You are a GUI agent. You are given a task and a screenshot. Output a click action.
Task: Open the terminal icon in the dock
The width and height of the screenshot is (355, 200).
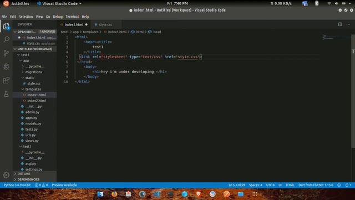point(170,194)
